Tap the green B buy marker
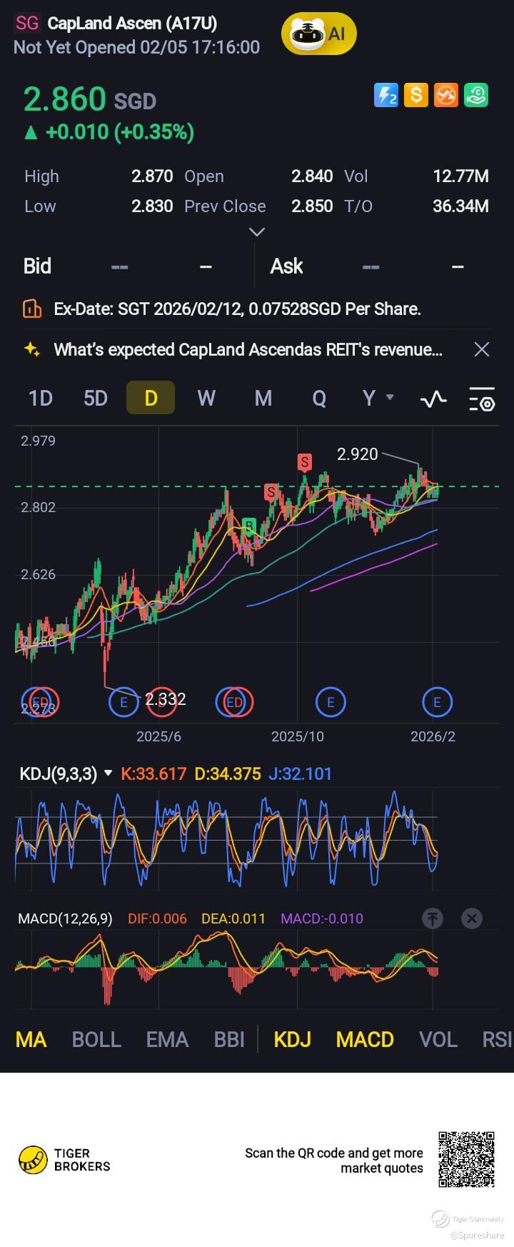Viewport: 514px width, 1247px height. point(248,526)
